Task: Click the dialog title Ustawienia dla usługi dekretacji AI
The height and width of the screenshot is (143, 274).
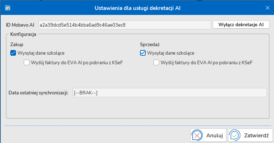Action: 138,8
